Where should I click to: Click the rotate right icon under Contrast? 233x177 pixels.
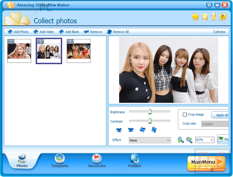pyautogui.click(x=131, y=130)
